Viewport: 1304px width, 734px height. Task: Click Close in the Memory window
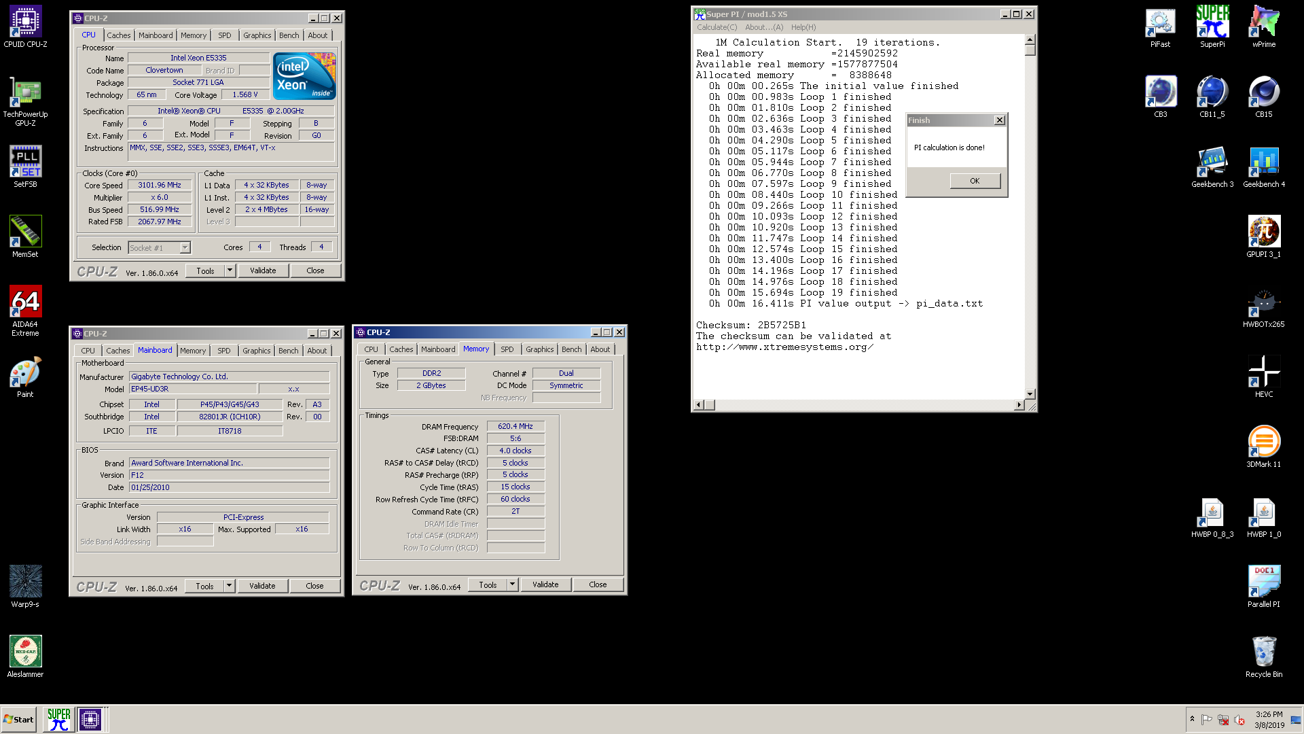point(598,584)
